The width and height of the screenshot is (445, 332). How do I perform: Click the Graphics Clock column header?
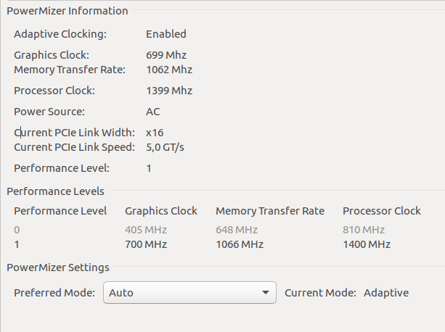click(x=161, y=211)
